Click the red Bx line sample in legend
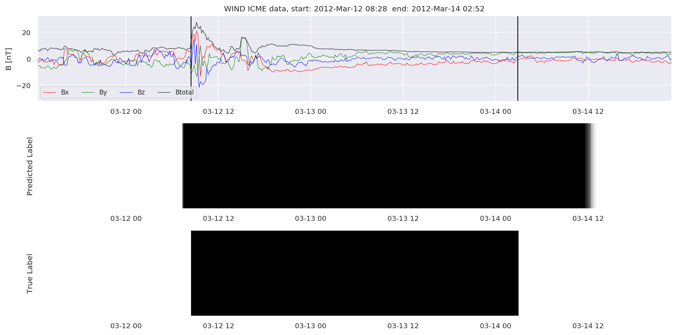 pyautogui.click(x=50, y=93)
